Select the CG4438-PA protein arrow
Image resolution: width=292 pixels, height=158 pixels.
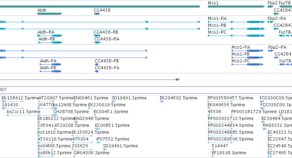[x=96, y=71]
